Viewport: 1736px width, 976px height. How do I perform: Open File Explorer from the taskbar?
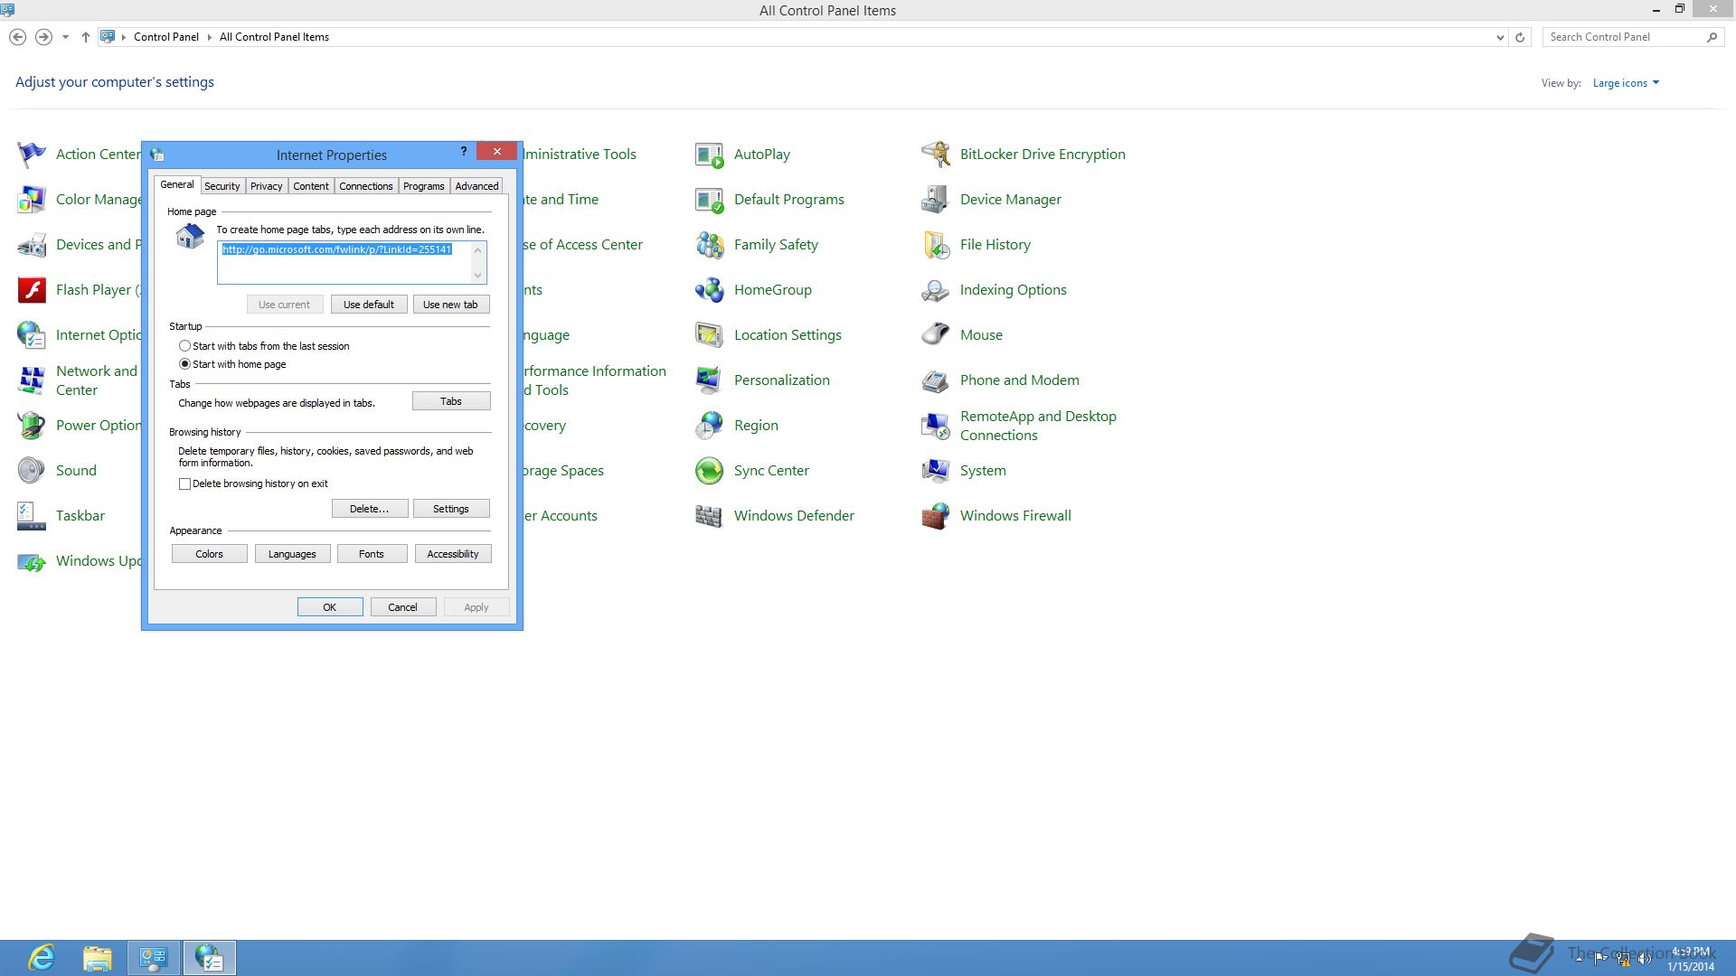point(97,958)
